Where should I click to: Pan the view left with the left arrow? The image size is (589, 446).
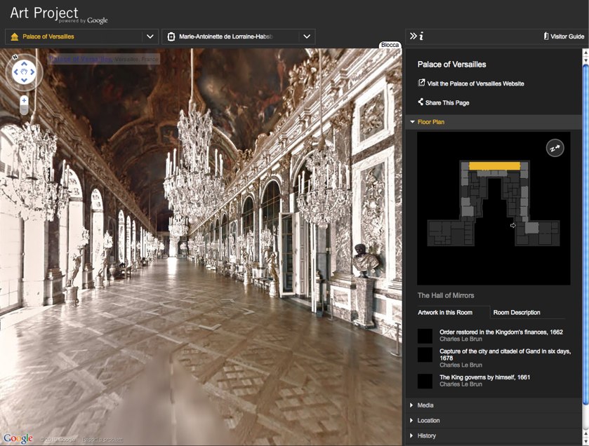(16, 72)
